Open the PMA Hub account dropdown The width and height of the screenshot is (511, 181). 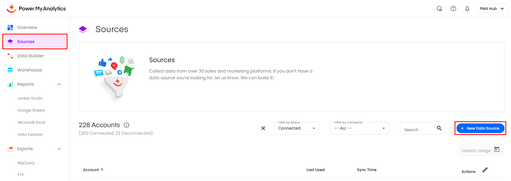click(x=492, y=9)
